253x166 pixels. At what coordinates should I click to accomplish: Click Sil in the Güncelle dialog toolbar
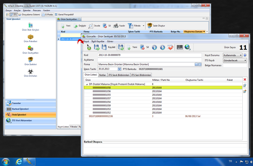pos(144,47)
